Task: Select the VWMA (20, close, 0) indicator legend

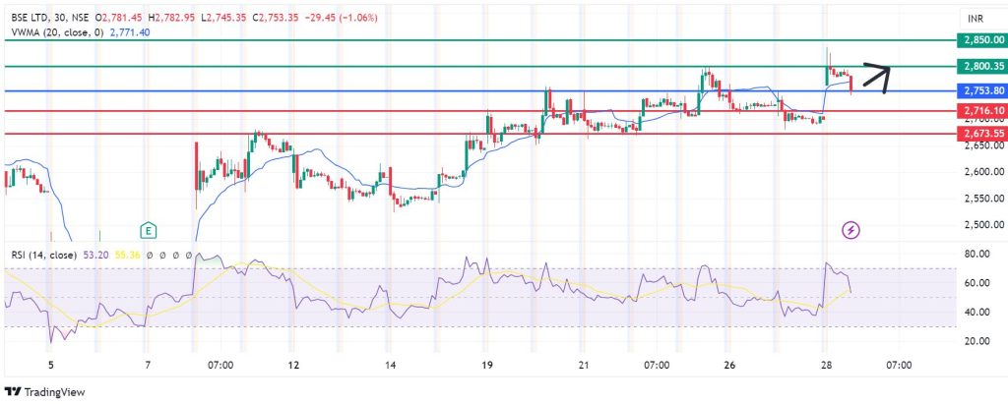Action: 57,31
